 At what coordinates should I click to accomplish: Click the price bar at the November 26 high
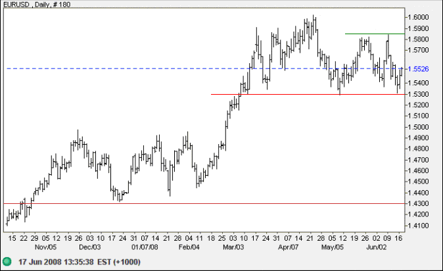coord(78,139)
